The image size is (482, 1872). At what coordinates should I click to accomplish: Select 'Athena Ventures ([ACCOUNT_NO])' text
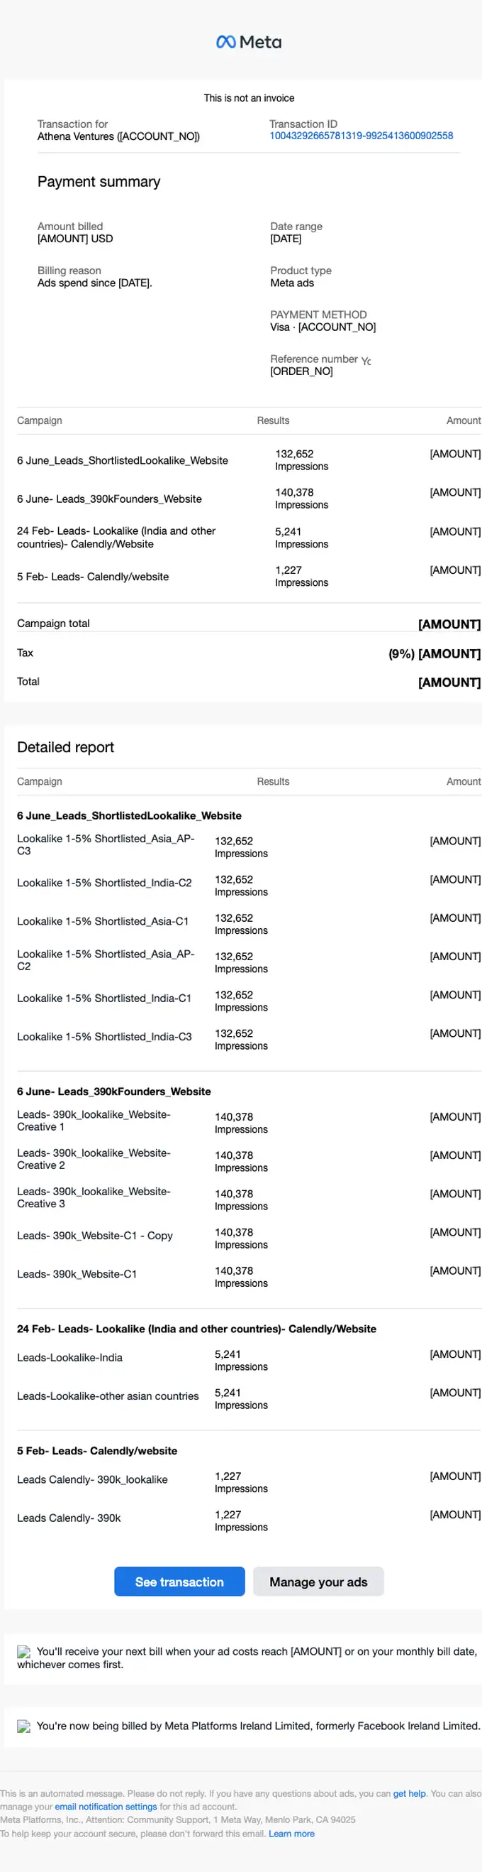(x=118, y=136)
